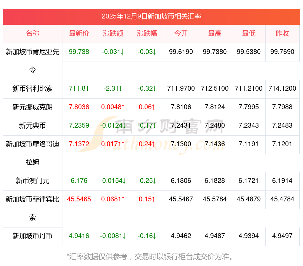303x266 pixels.
Task: Click the table title 2025年12月9日新加坡币相关汇率
Action: (151, 16)
